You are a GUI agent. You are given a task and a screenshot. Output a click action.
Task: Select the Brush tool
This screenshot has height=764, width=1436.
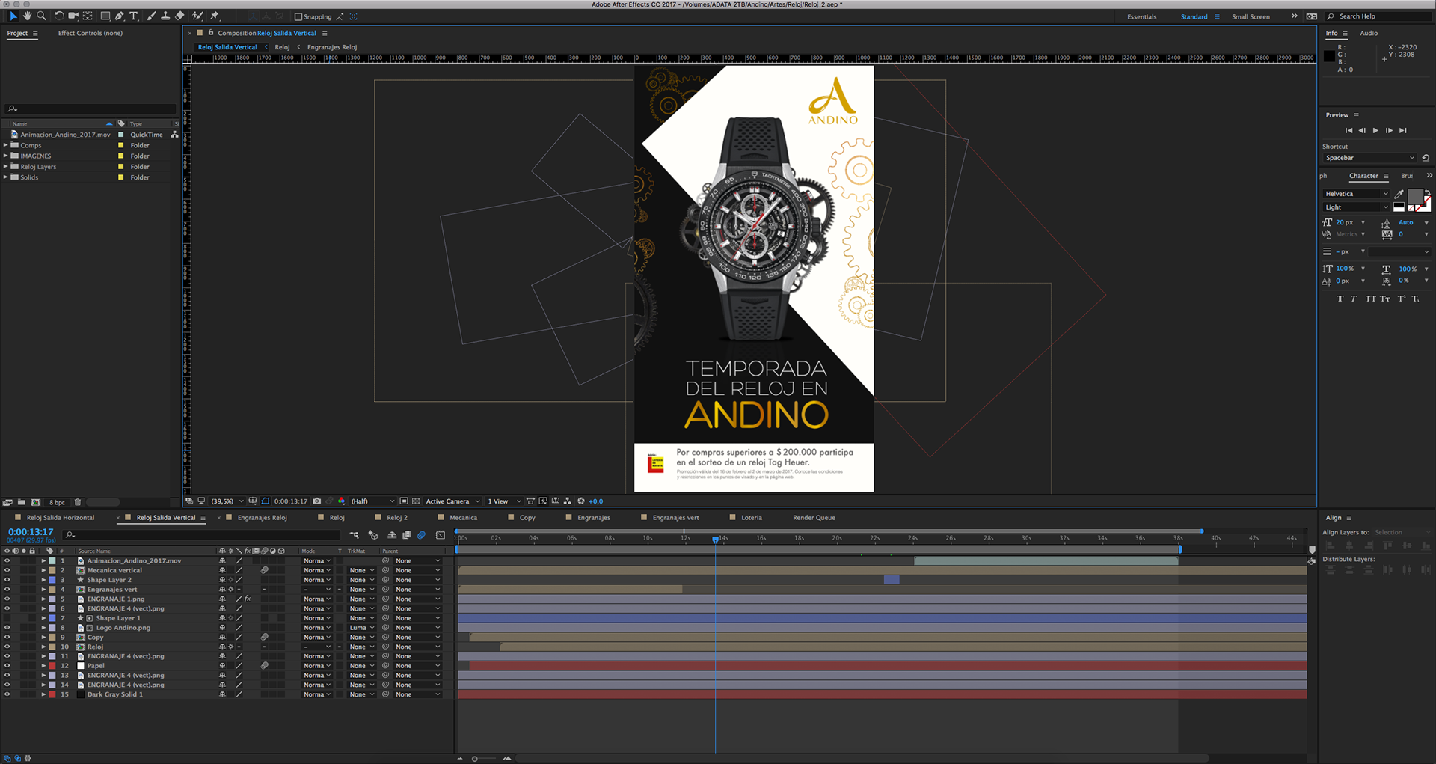(x=151, y=16)
